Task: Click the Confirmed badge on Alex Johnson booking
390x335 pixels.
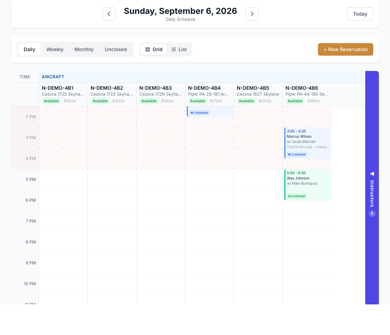Action: (296, 196)
